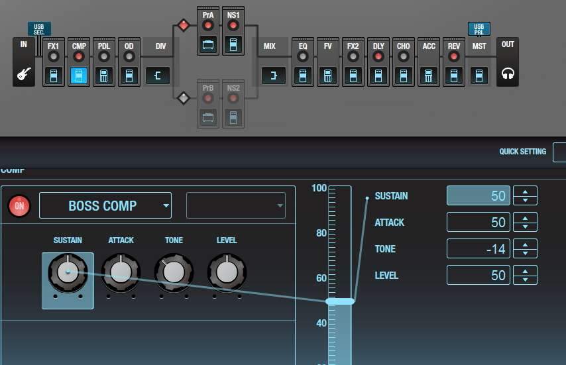Select the EQ pedal icon

[303, 76]
